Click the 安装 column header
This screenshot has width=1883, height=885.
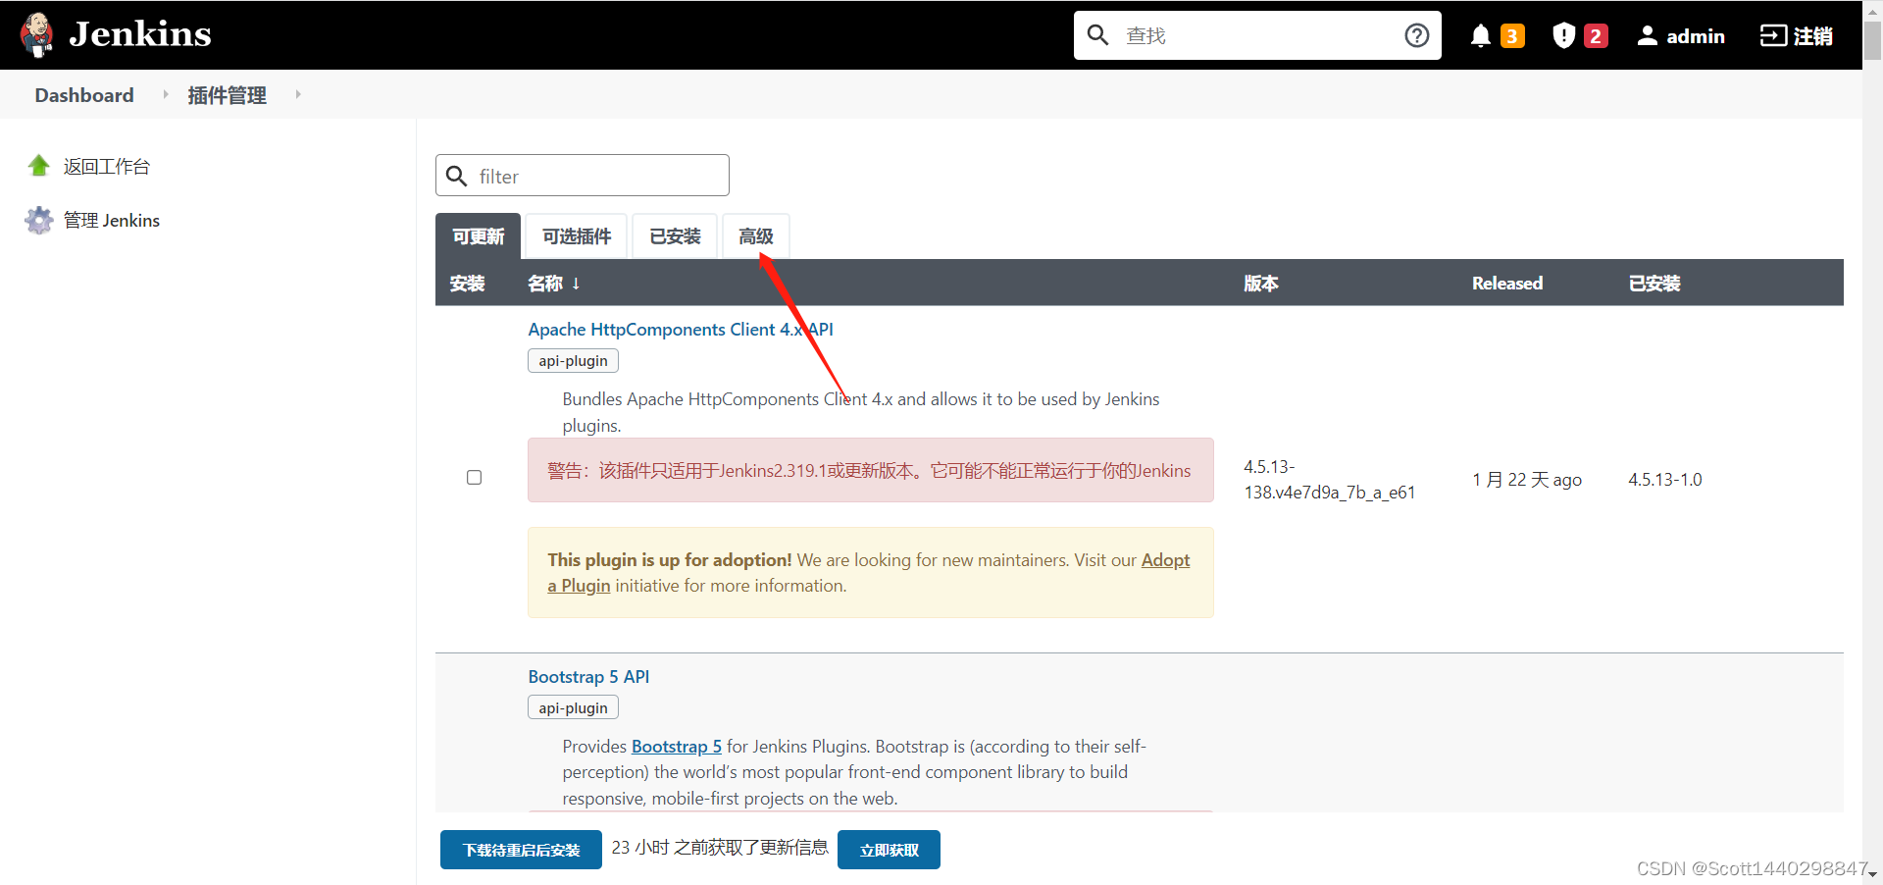(467, 284)
